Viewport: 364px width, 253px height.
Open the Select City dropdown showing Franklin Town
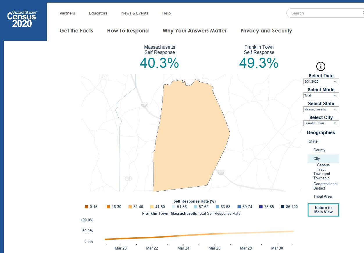pyautogui.click(x=321, y=123)
